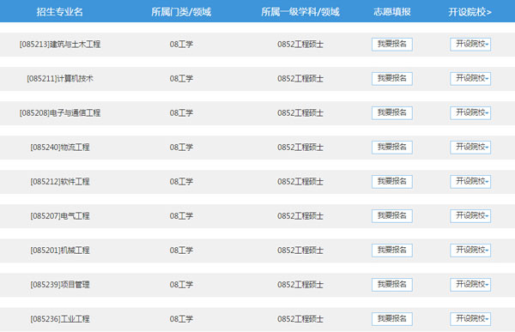Click 我要报名 for 工业工程
The height and width of the screenshot is (332, 515).
[x=392, y=319]
